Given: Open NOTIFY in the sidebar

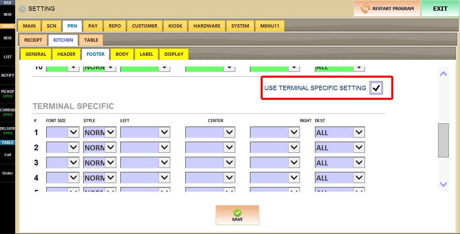Looking at the screenshot, I should tap(7, 75).
